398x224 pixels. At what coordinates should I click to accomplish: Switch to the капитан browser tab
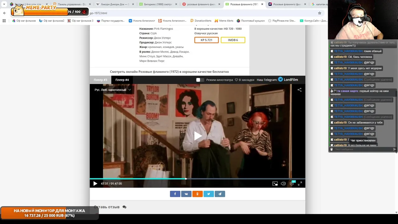(x=318, y=4)
